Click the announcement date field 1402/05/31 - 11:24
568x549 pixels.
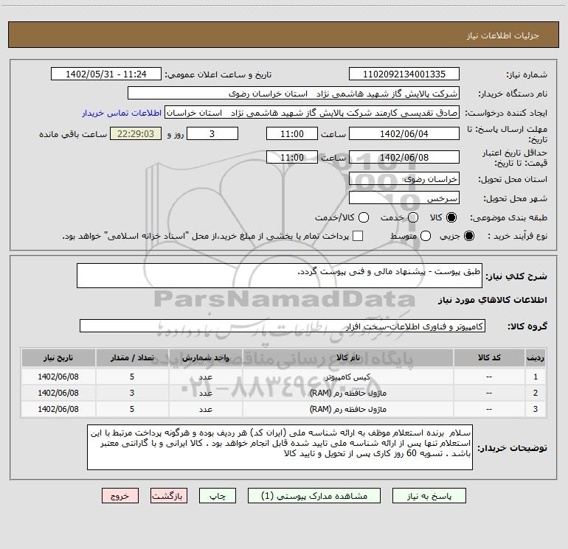(x=106, y=74)
